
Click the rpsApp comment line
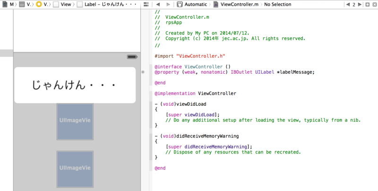point(168,22)
